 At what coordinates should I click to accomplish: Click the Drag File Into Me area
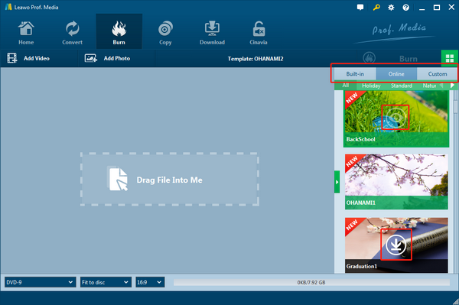coord(170,180)
